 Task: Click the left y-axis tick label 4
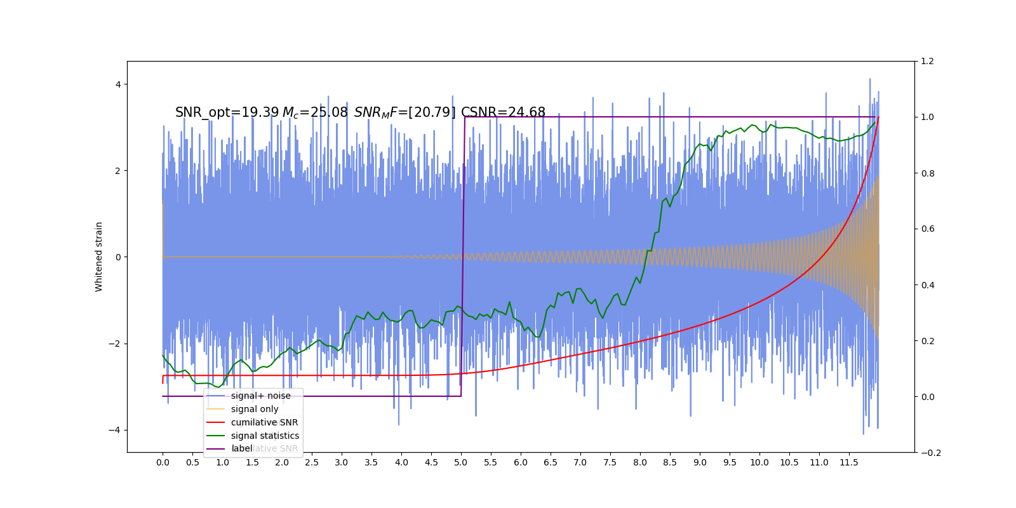[x=118, y=84]
